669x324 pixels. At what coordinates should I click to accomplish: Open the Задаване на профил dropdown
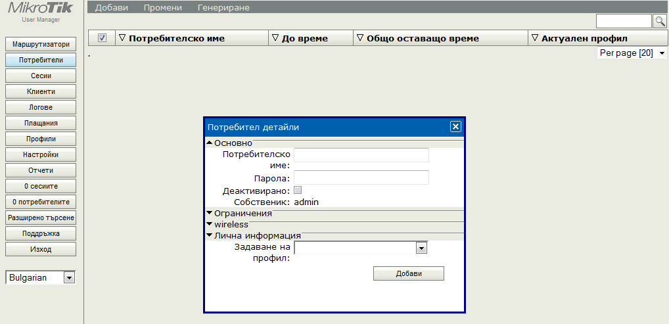pos(422,248)
